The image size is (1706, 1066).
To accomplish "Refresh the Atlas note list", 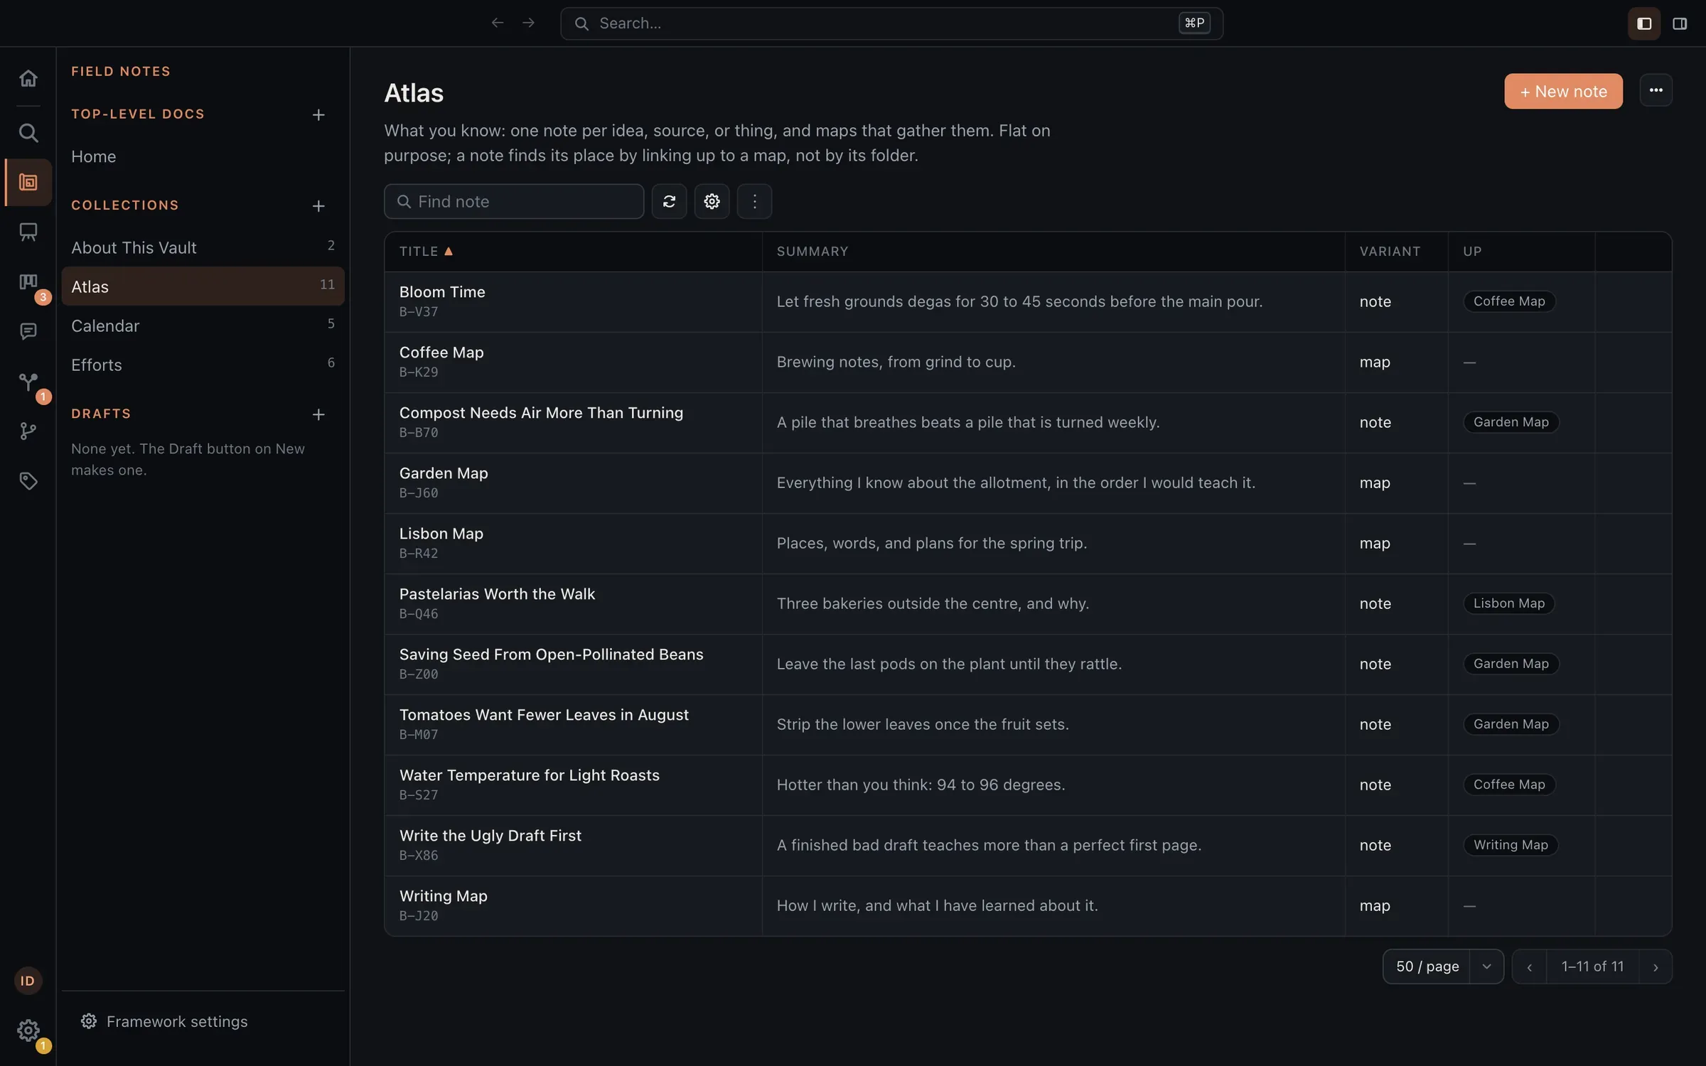I will click(x=669, y=202).
